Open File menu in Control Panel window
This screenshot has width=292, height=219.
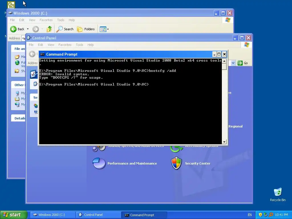point(31,45)
